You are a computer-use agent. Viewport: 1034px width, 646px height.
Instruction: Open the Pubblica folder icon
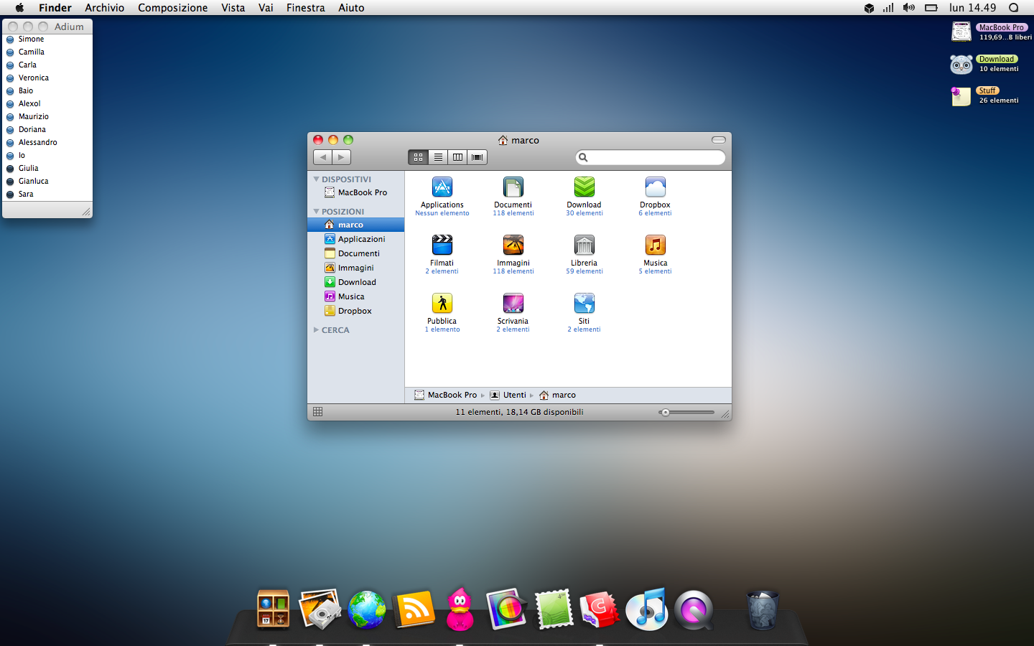coord(442,304)
